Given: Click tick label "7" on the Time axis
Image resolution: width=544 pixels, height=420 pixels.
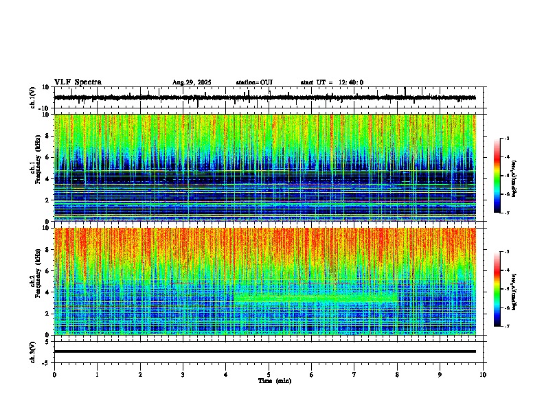Looking at the screenshot, I should [x=354, y=375].
